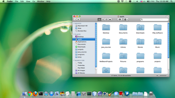Switch Finder to icon view

pos(99,20)
